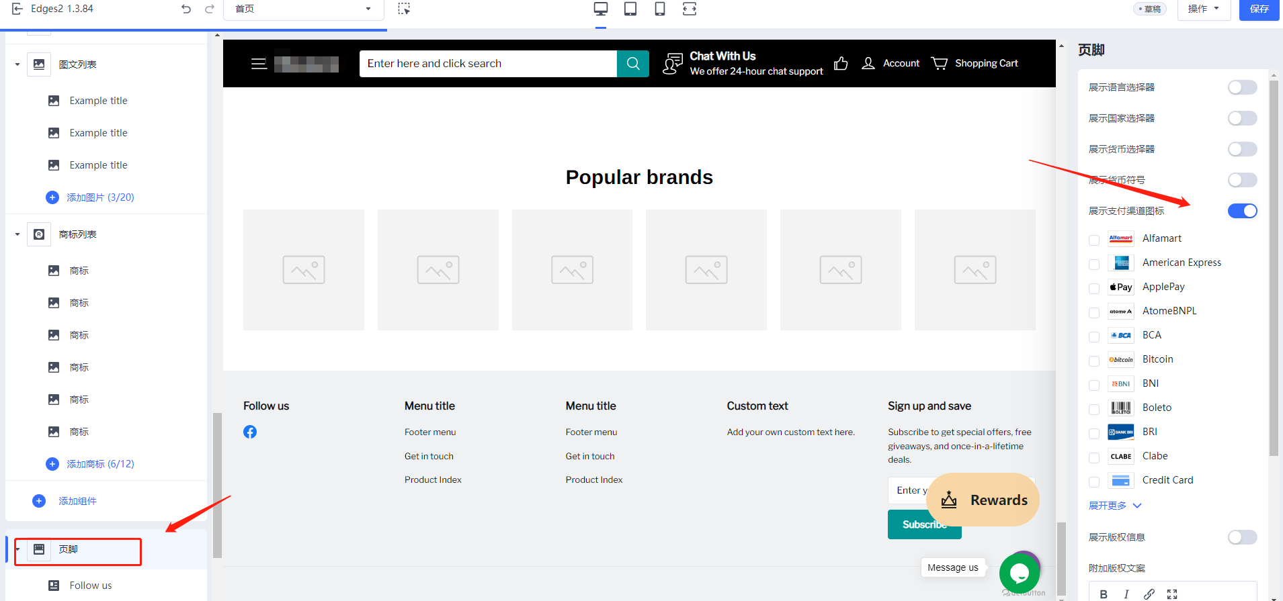Disable the 展示支付渠道图标 toggle
This screenshot has width=1283, height=601.
click(x=1242, y=211)
